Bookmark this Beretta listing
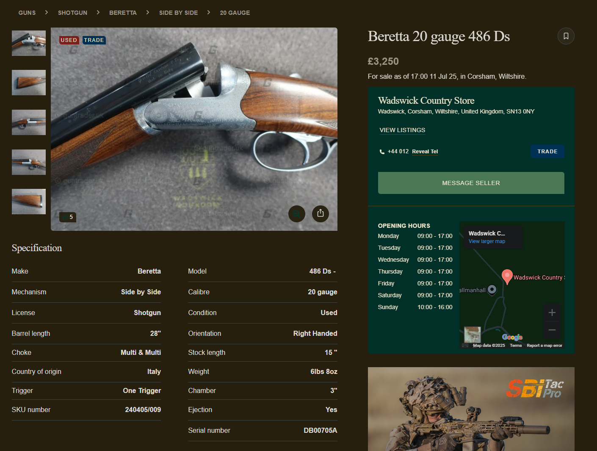 tap(566, 36)
